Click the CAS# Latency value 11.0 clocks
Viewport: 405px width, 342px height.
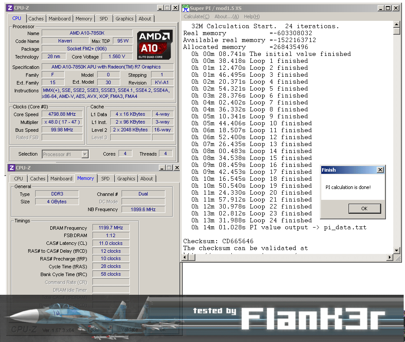point(111,243)
